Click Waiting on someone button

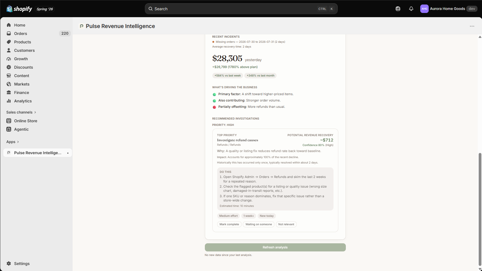pos(258,224)
